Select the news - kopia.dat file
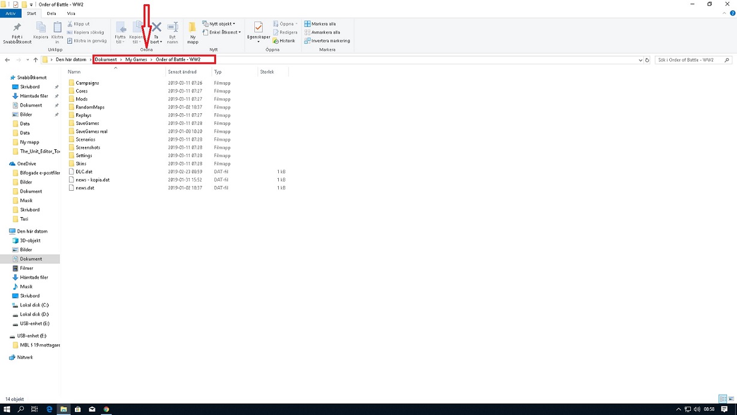 point(92,179)
